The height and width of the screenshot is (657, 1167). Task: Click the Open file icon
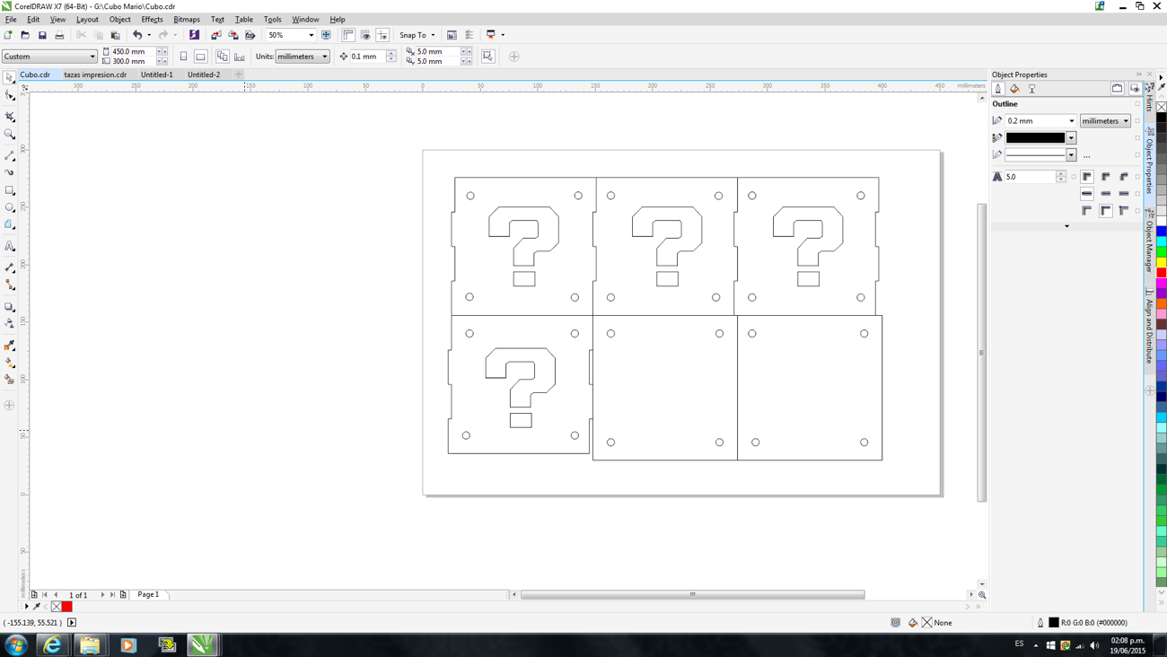coord(25,35)
